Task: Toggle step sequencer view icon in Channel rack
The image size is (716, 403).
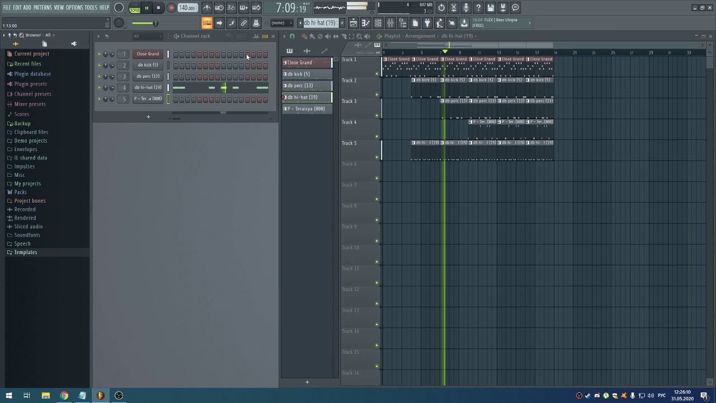Action: 265,36
